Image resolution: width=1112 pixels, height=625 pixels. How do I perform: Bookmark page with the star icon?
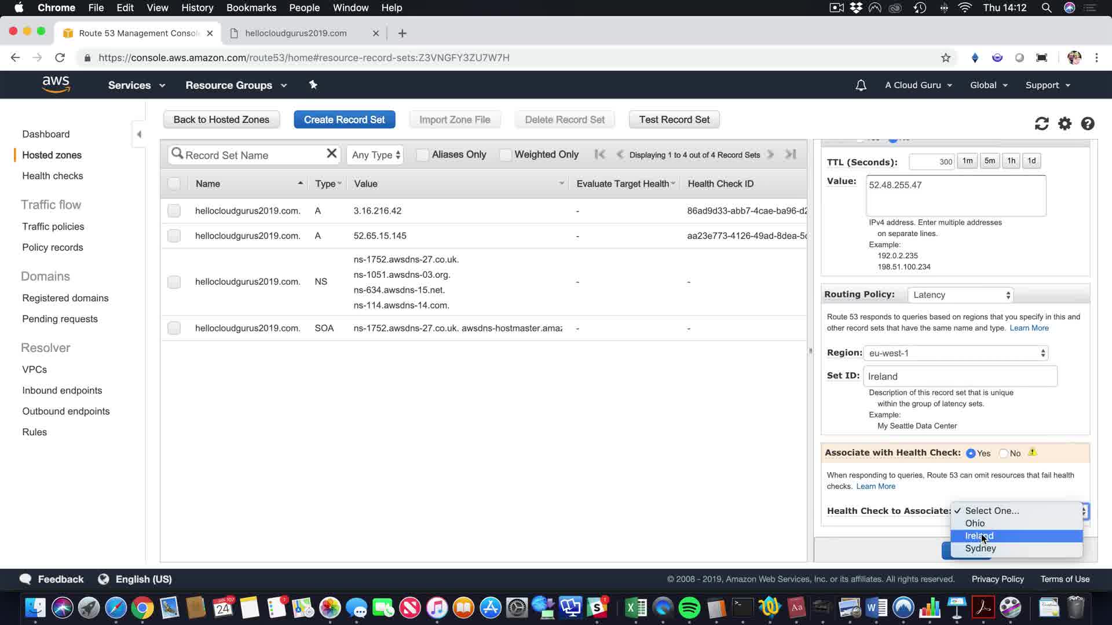pos(945,58)
